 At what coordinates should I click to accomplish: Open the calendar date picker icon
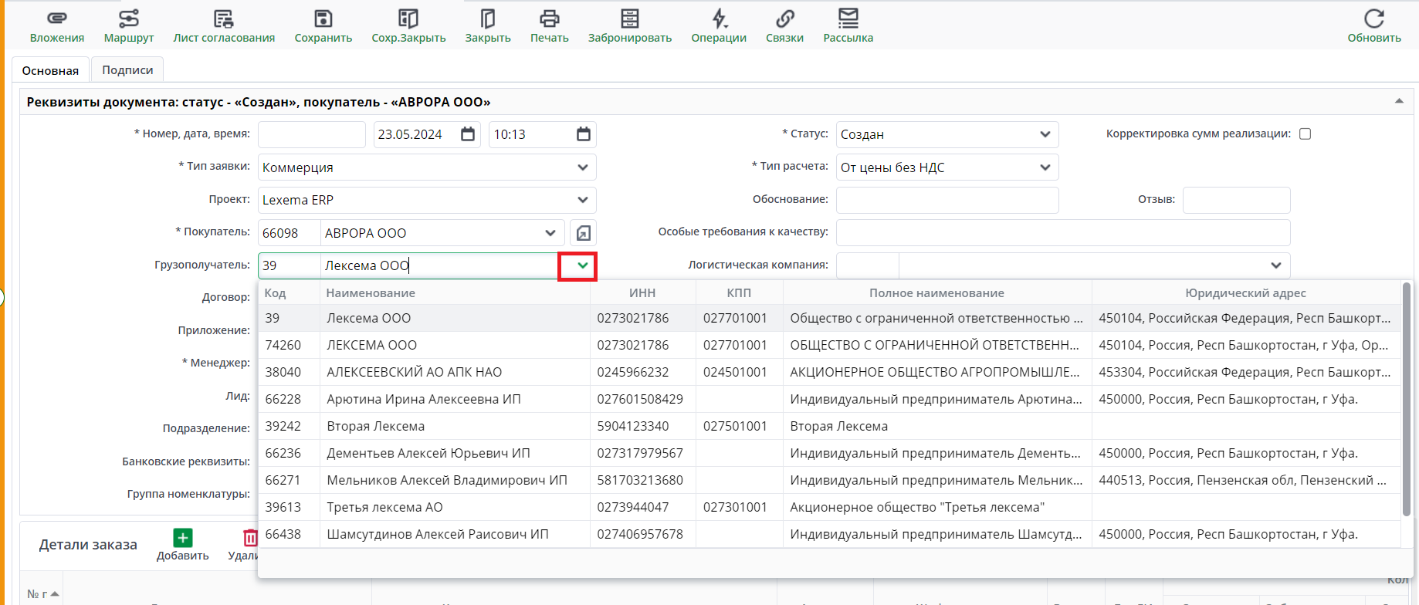pos(468,134)
